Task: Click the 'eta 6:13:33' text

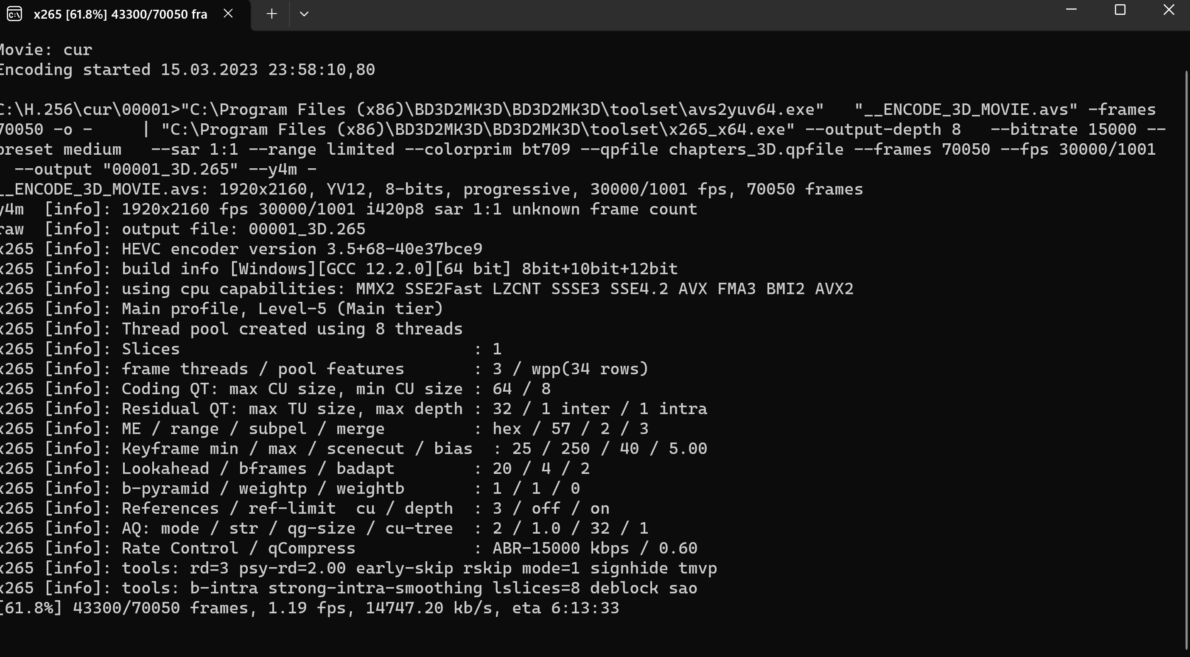Action: 566,608
